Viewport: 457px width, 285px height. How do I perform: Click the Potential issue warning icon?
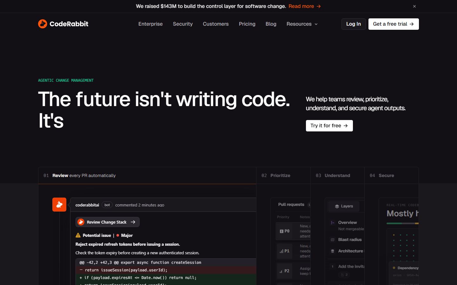(78, 235)
